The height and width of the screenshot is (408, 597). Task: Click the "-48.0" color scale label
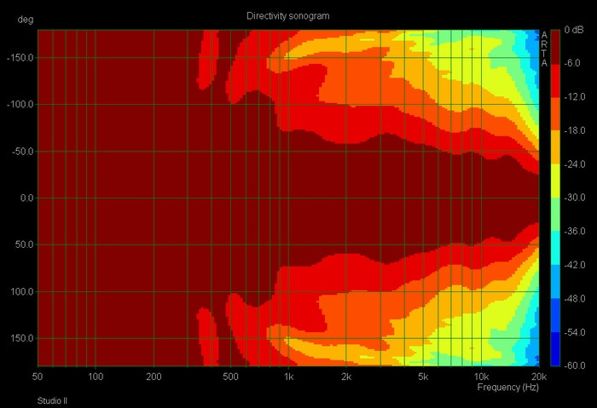(574, 298)
